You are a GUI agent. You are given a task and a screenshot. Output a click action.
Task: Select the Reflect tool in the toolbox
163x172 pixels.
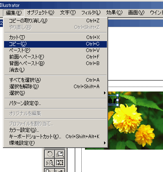click(50, 163)
